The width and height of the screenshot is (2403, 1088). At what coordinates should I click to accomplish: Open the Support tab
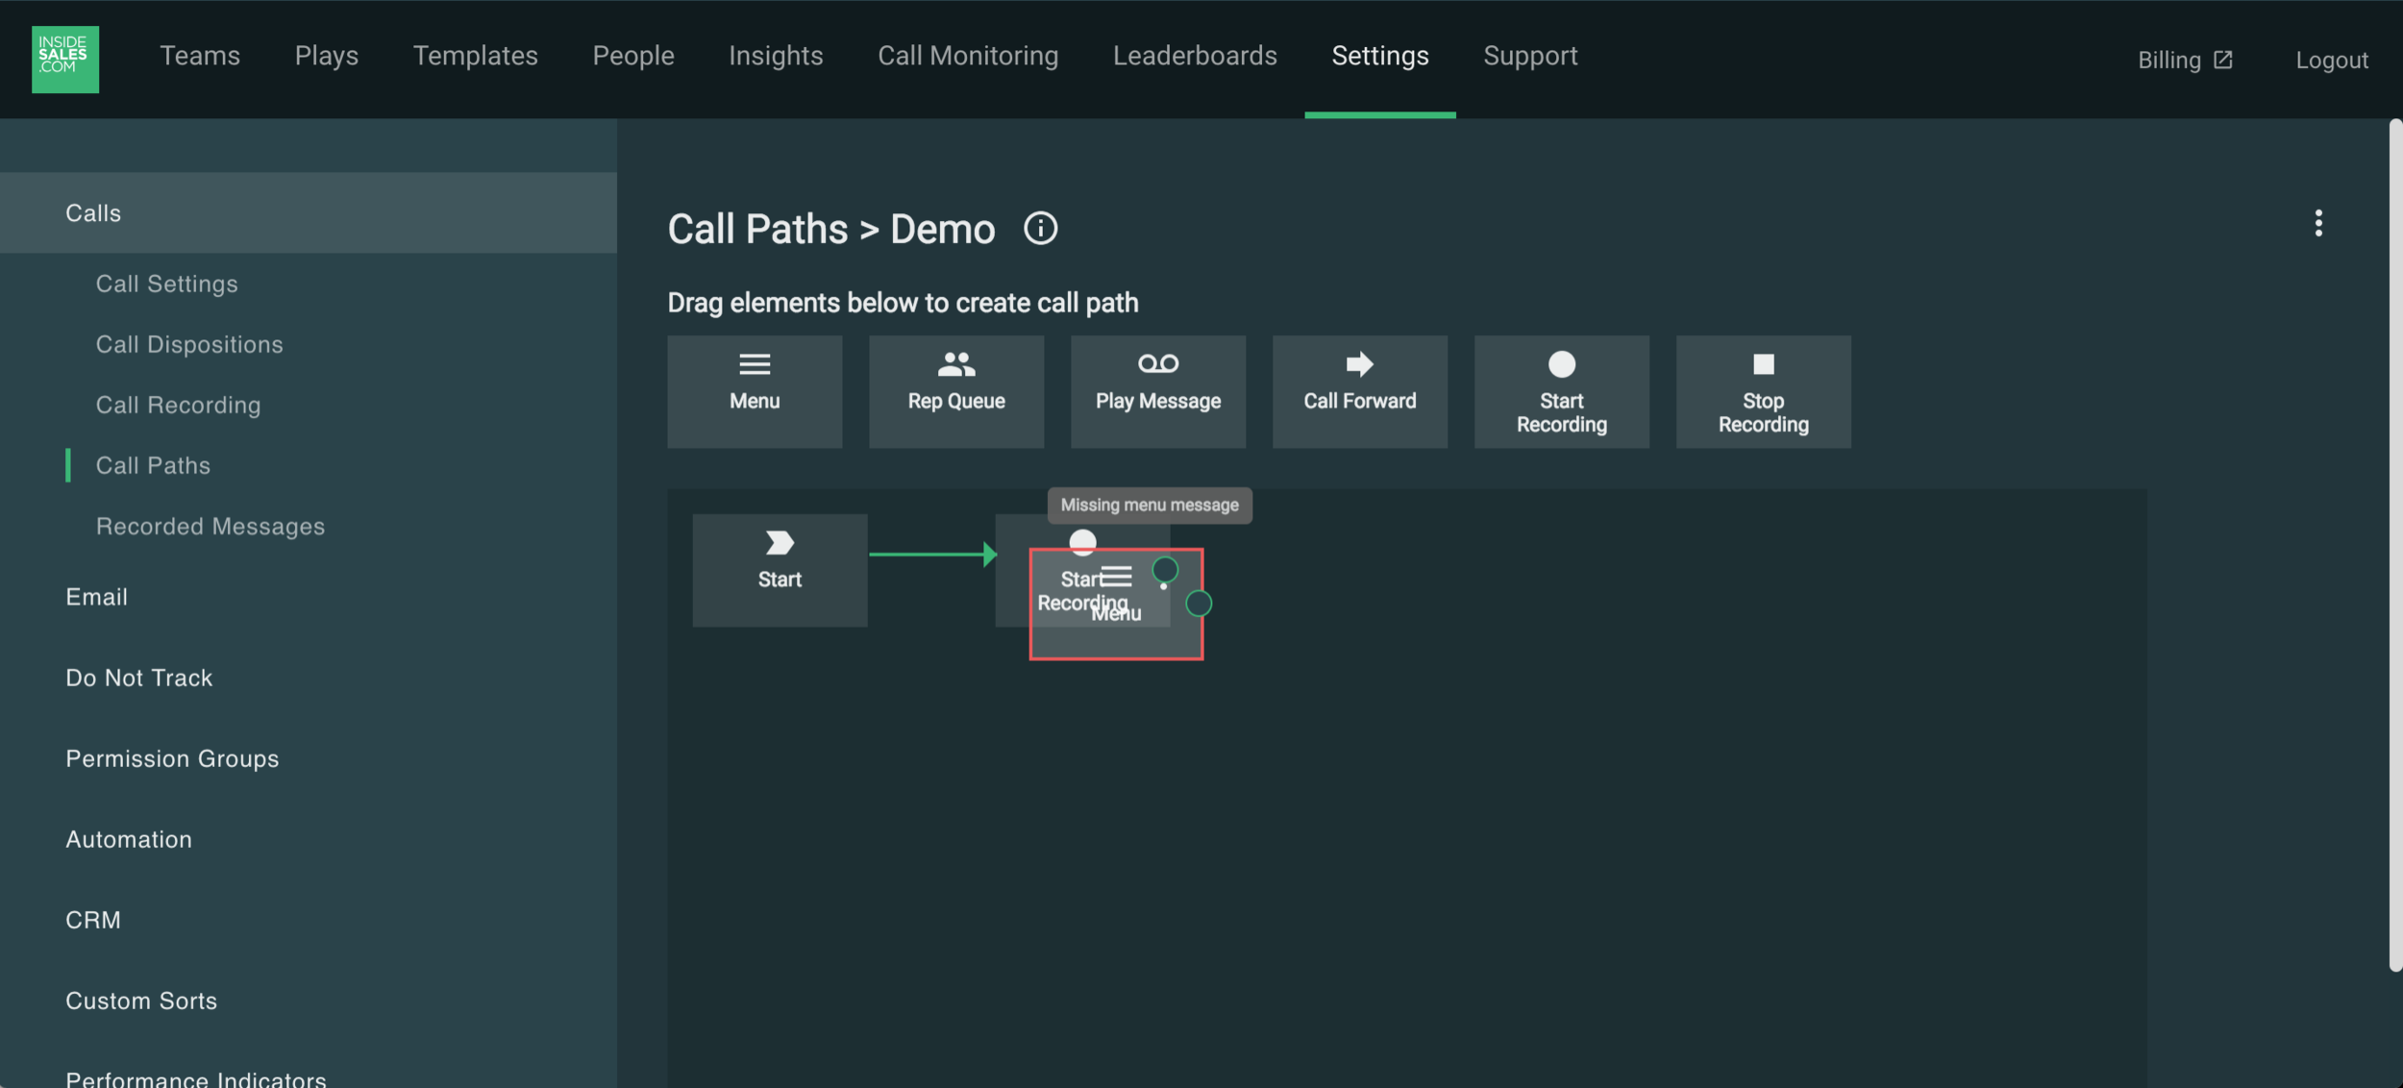click(x=1530, y=56)
